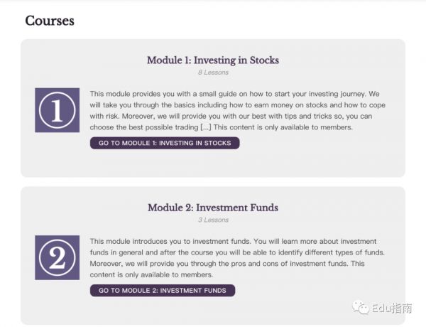The width and height of the screenshot is (426, 327).
Task: Click the circled number 2 module icon
Action: point(57,257)
